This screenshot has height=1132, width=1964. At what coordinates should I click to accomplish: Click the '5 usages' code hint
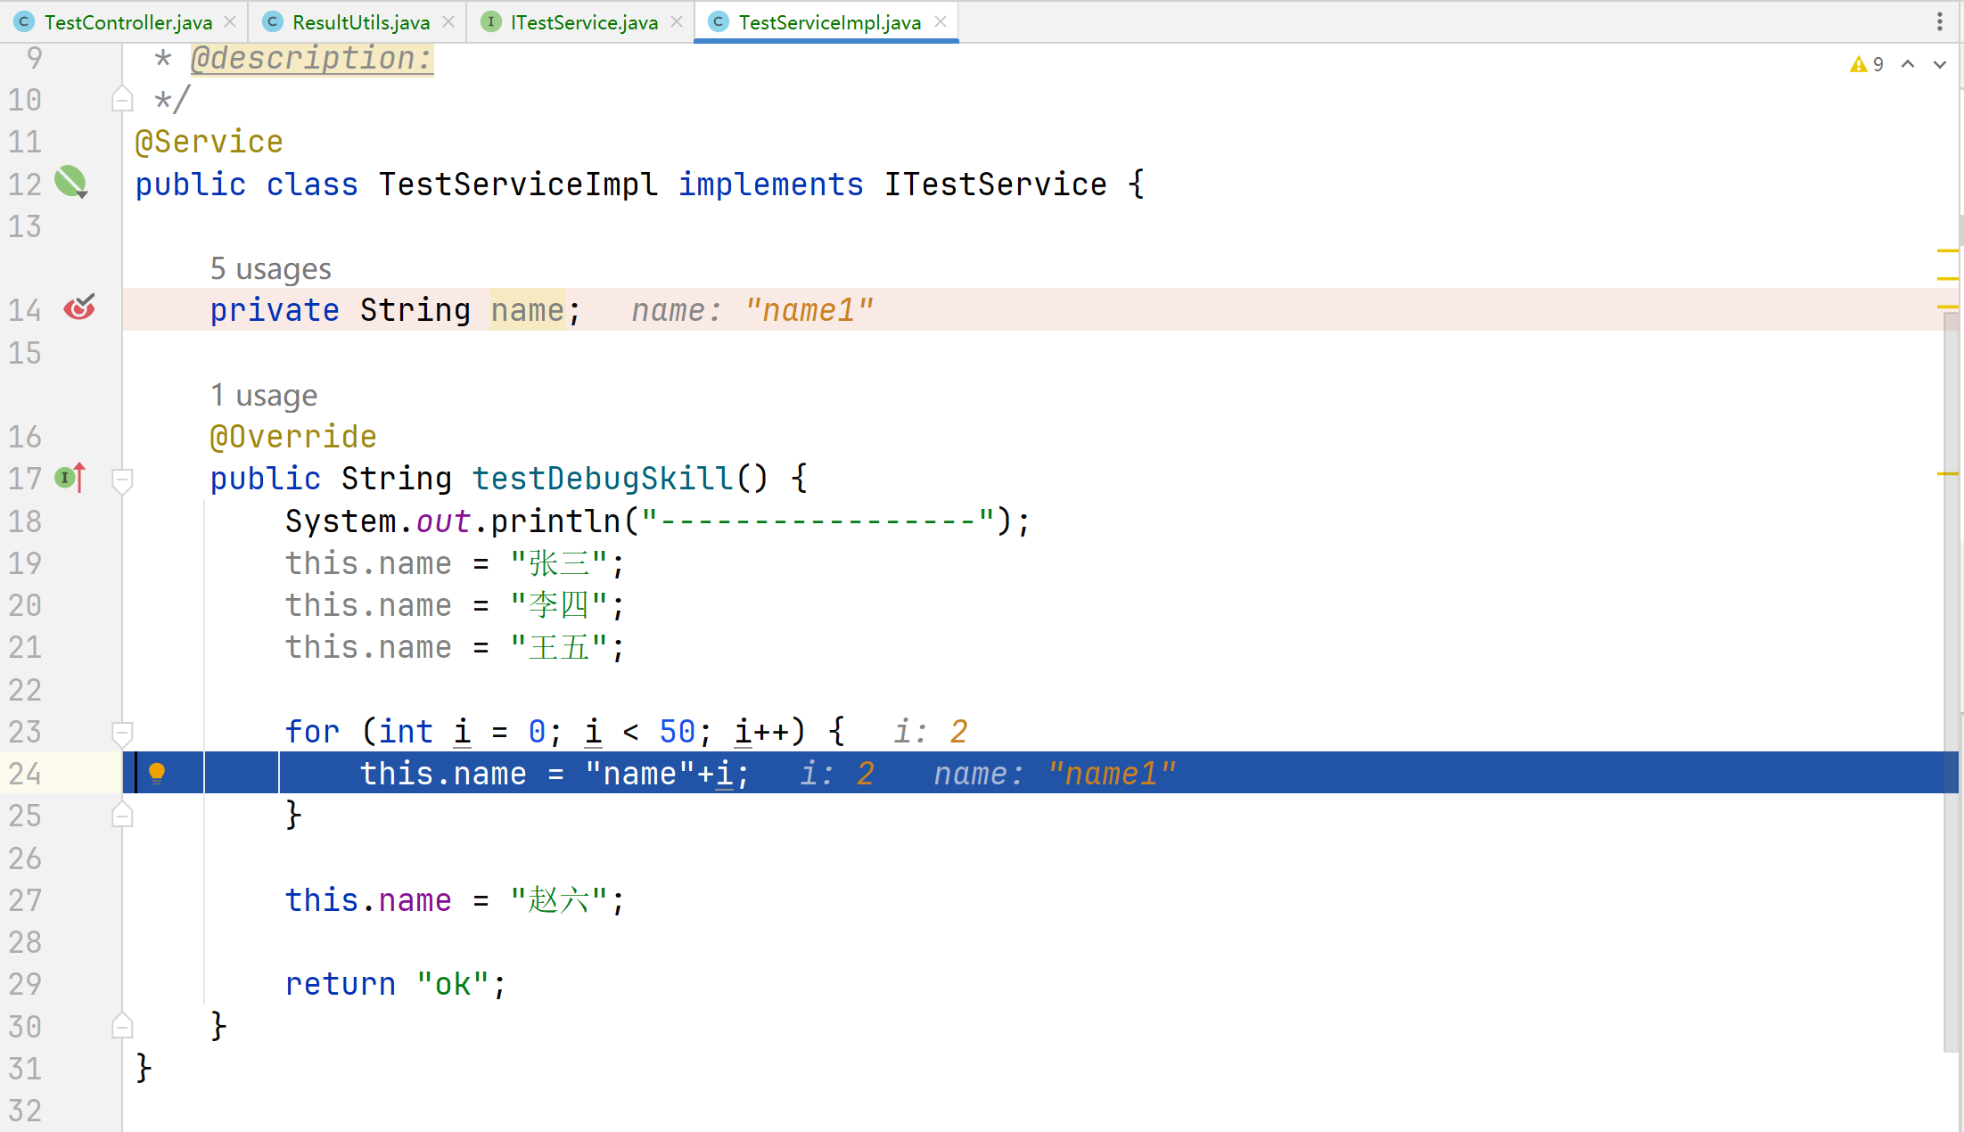coord(270,268)
